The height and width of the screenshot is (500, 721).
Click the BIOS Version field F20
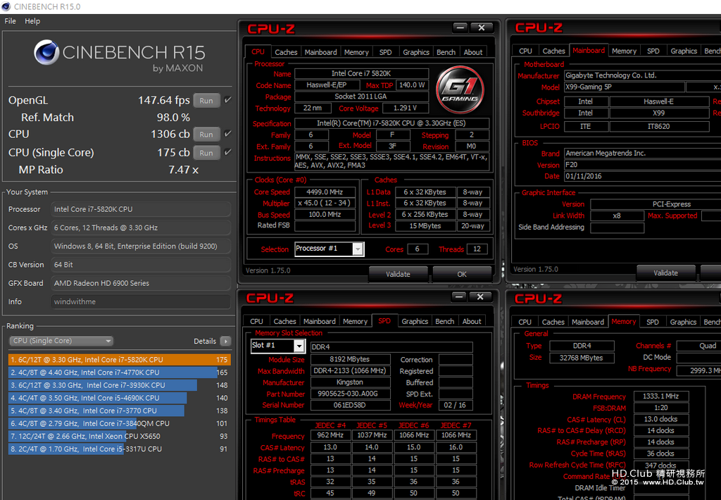(x=642, y=165)
